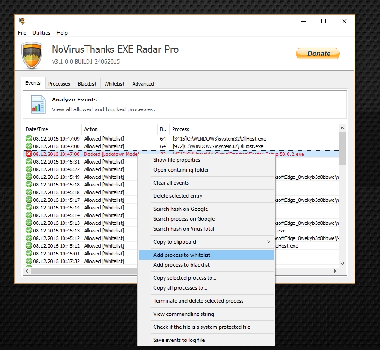Select the [972] DllHost.exe process entry

coord(218,146)
